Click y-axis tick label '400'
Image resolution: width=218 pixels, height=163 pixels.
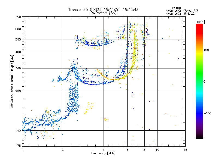click(x=18, y=52)
